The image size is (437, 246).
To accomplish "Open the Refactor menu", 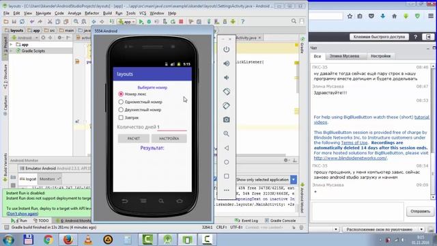I will point(91,13).
